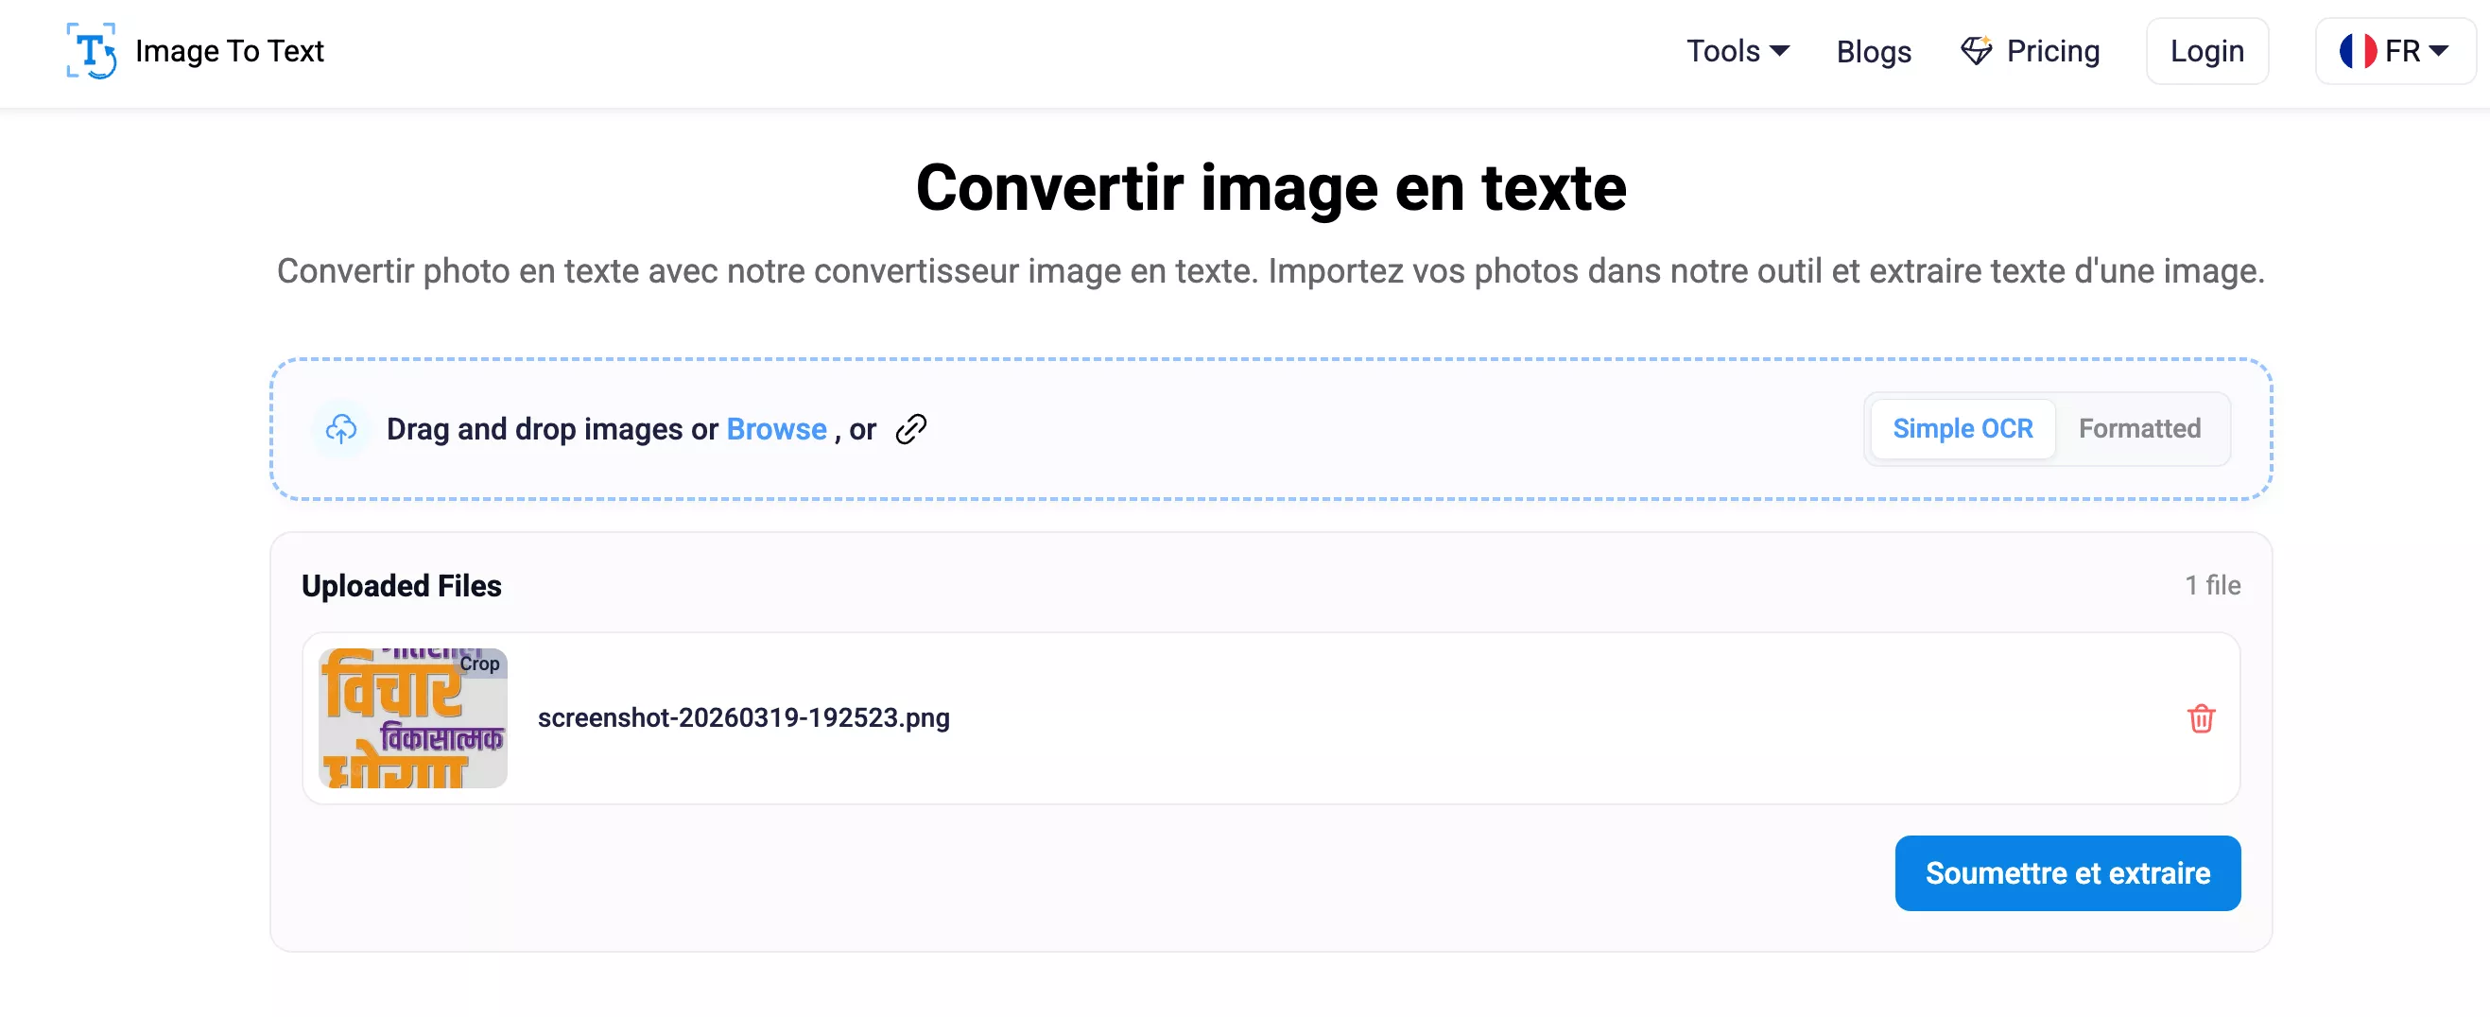Click the paste link chain icon

(910, 428)
